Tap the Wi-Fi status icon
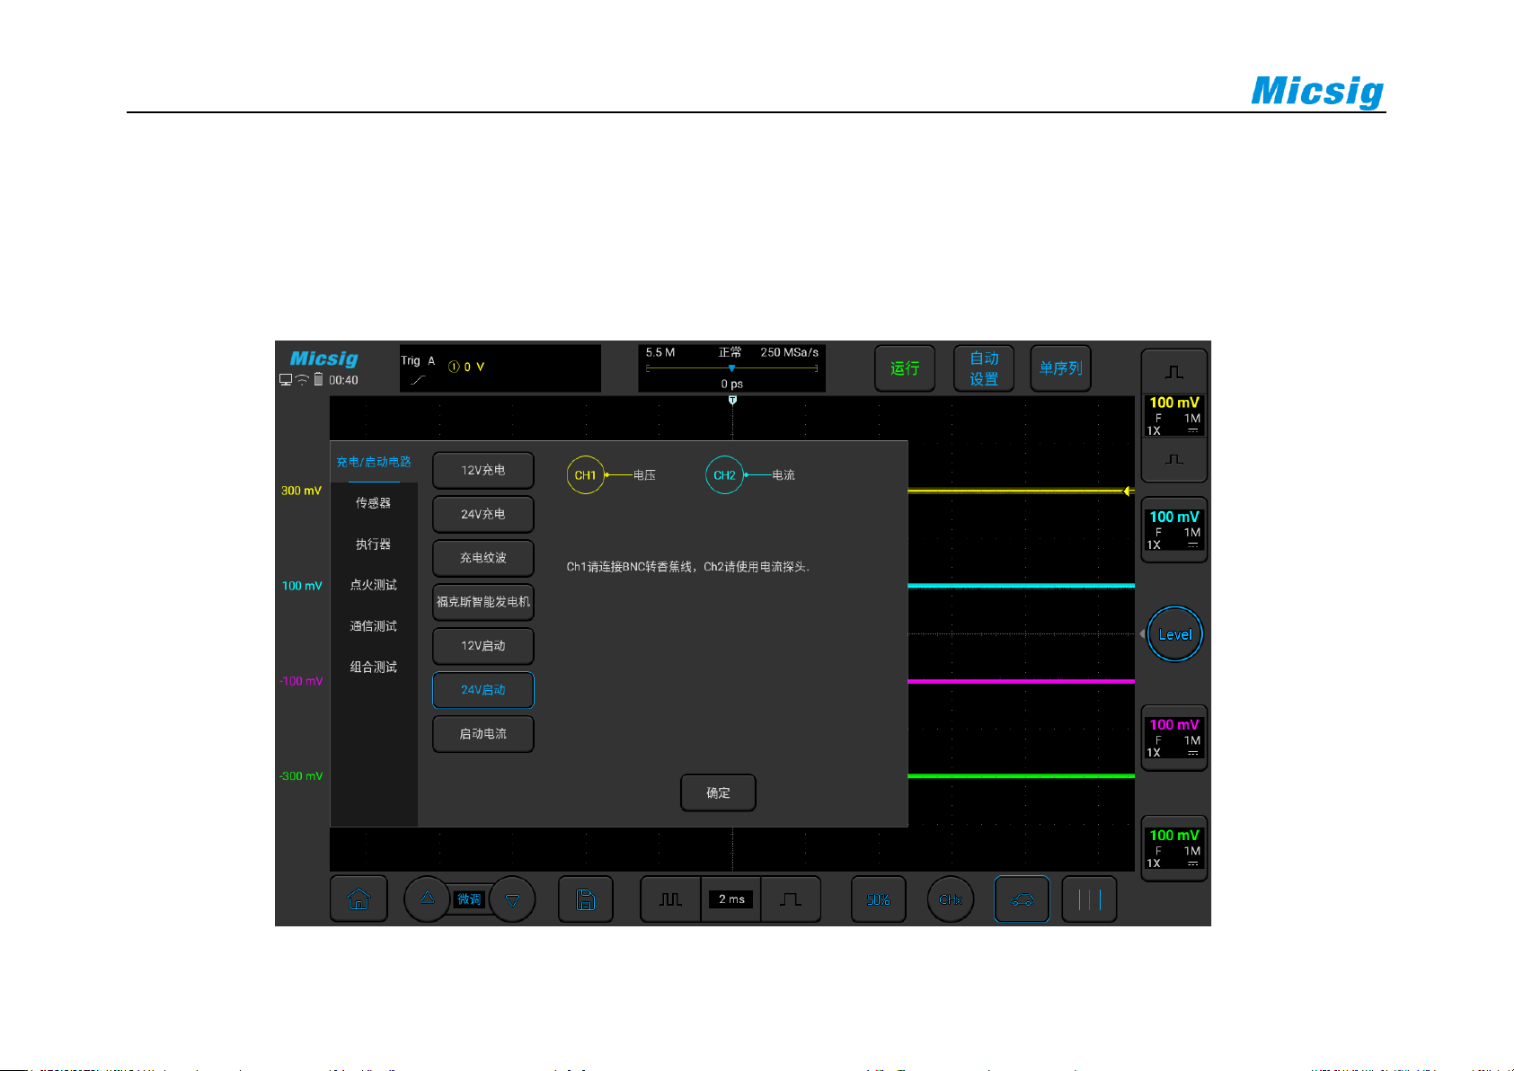This screenshot has width=1514, height=1071. (302, 380)
